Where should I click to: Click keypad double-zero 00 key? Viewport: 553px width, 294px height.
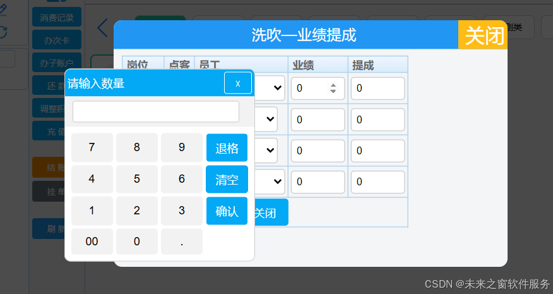click(92, 242)
